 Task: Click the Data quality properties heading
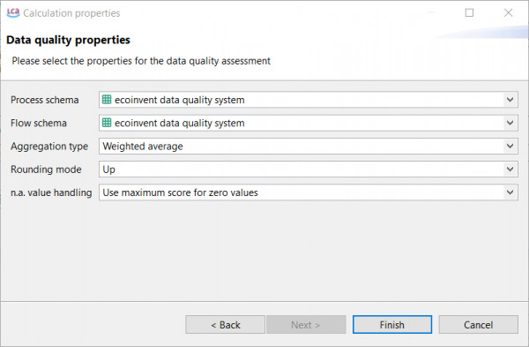[x=68, y=40]
